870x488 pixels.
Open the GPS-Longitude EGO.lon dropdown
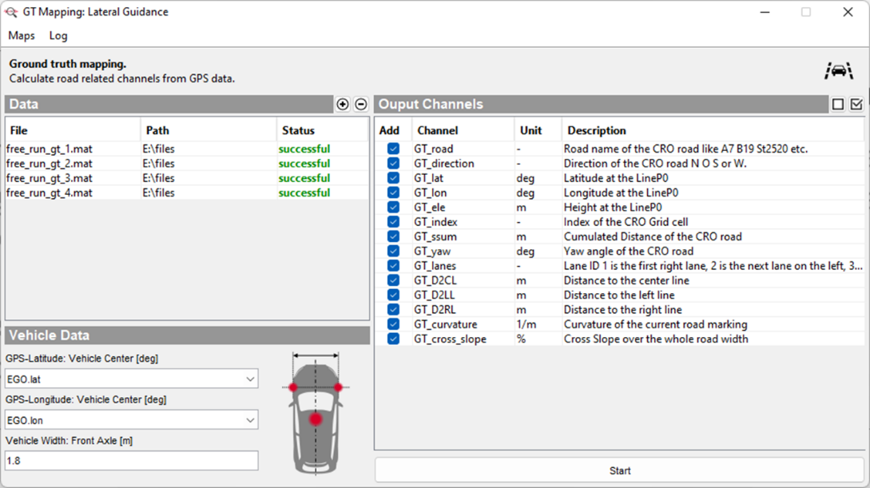(x=132, y=420)
